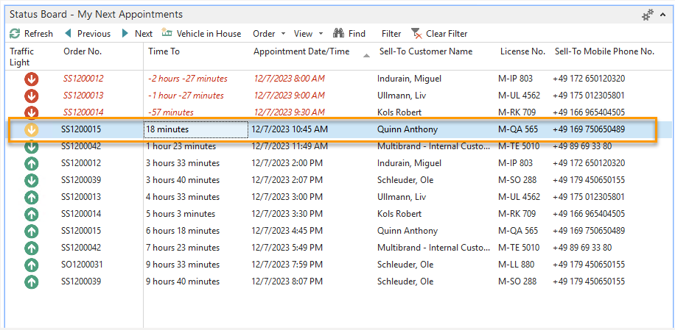The width and height of the screenshot is (675, 330).
Task: Click the Filter toolbar button
Action: [x=391, y=34]
